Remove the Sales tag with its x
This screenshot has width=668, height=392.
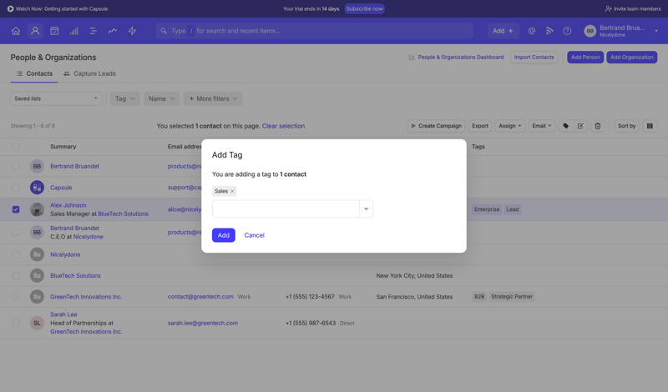coord(232,191)
